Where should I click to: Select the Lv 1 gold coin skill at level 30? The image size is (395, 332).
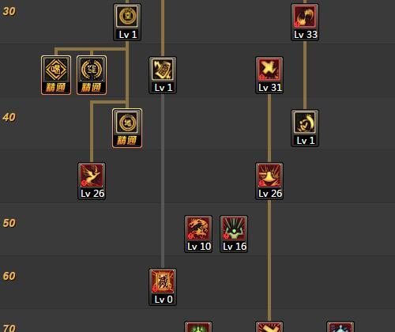[127, 22]
